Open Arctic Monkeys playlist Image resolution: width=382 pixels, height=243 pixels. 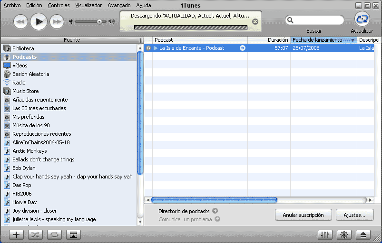[69, 151]
